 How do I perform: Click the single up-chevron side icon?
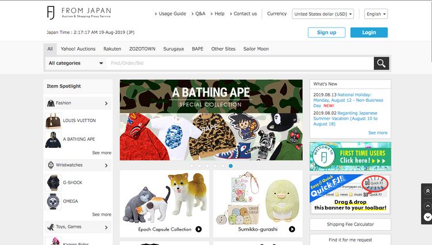(427, 206)
